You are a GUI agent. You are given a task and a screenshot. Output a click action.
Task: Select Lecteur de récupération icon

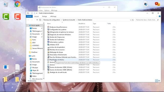[x=48, y=47]
